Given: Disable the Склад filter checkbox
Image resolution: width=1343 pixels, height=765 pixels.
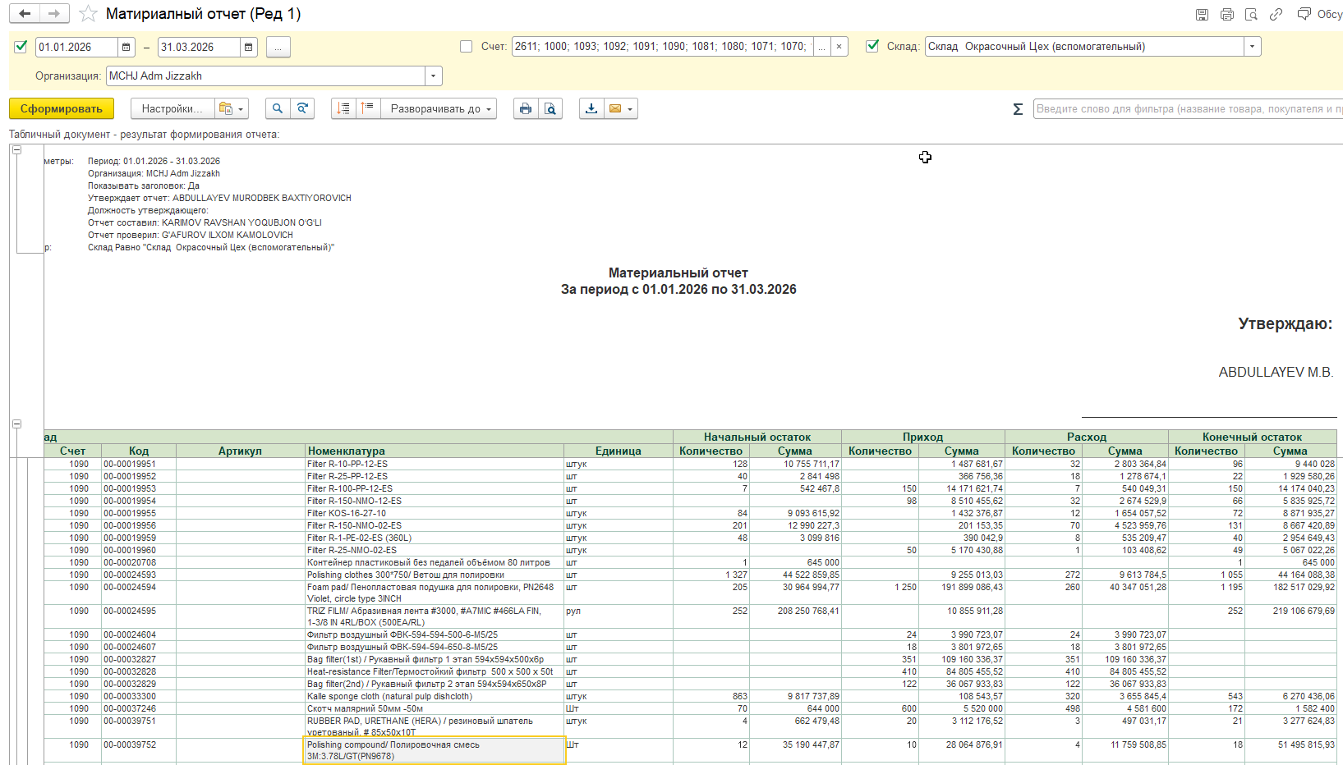Looking at the screenshot, I should pyautogui.click(x=872, y=47).
